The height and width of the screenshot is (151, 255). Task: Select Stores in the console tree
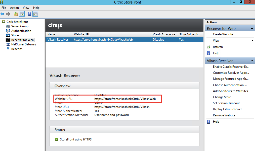coord(15,35)
